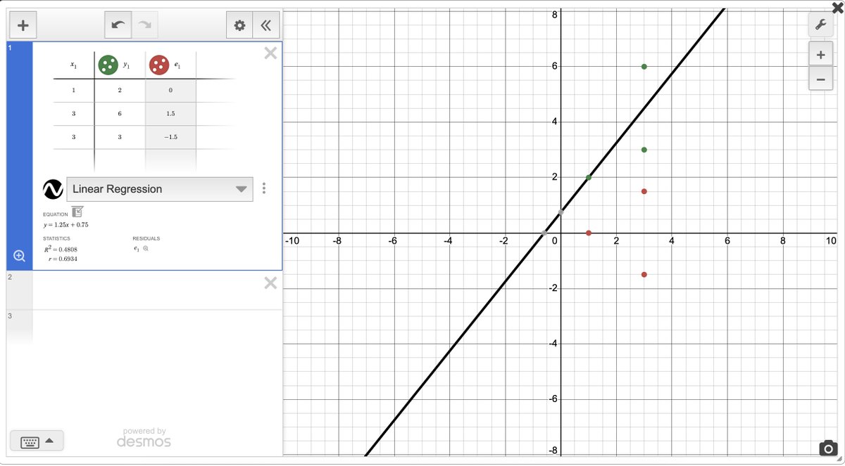Select the first-row x1 cell containing 1
The height and width of the screenshot is (466, 845).
point(73,90)
